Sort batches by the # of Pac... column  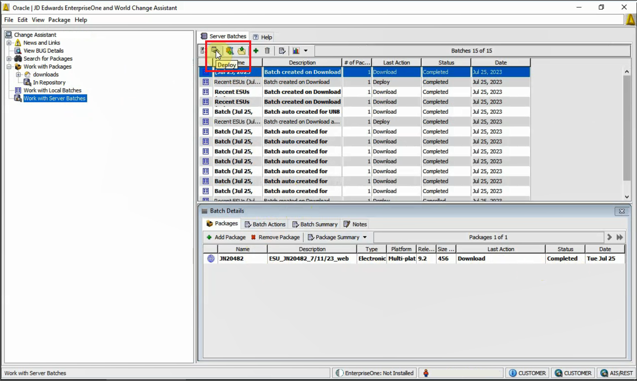(x=357, y=62)
